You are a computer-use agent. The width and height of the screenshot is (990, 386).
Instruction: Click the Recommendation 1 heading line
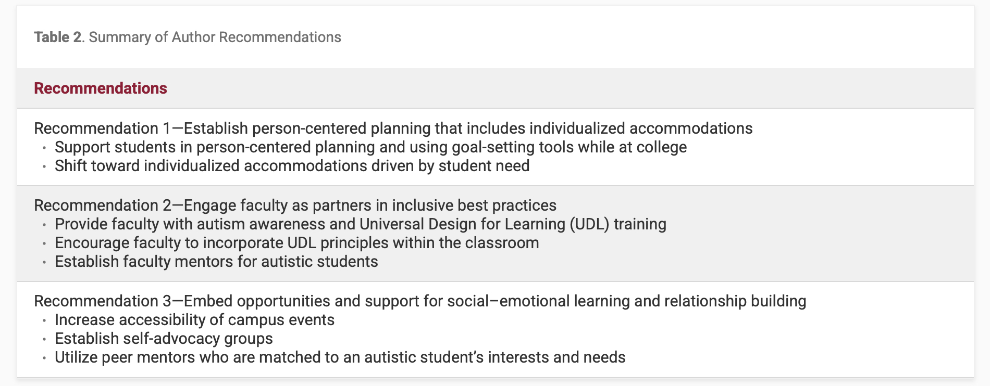click(x=393, y=128)
